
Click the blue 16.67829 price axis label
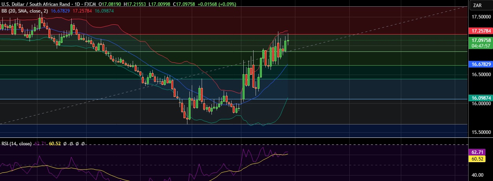(480, 64)
